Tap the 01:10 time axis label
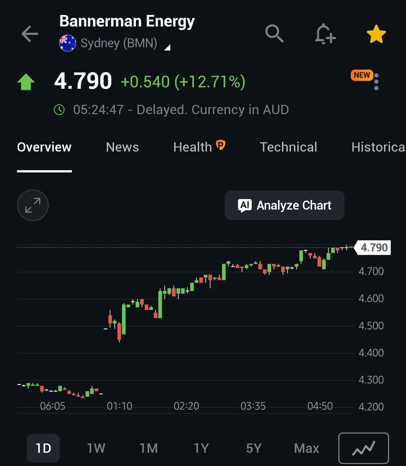 pos(120,406)
